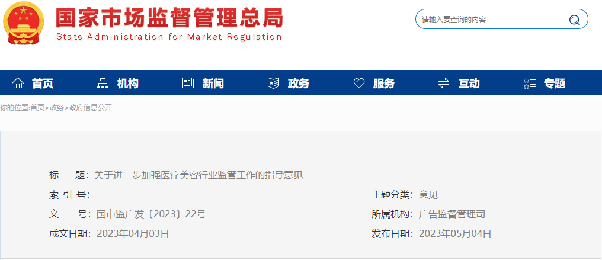The width and height of the screenshot is (602, 260).
Task: Click the newspaper icon beside 新闻
Action: pyautogui.click(x=188, y=84)
